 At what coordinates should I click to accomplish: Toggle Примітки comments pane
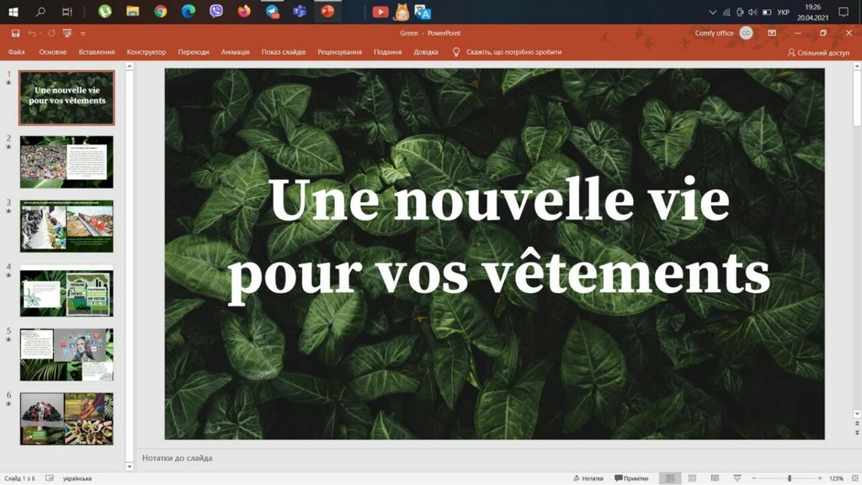pyautogui.click(x=631, y=478)
